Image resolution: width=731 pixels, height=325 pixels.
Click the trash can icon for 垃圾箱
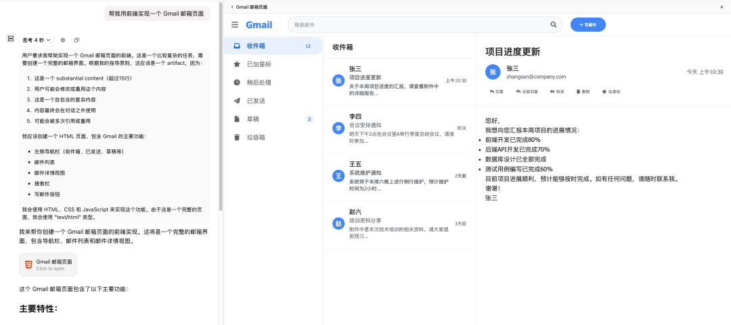[237, 137]
